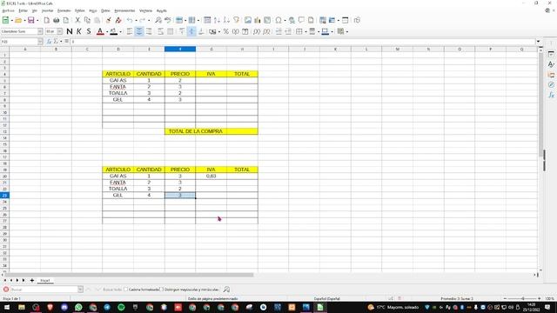
Task: Toggle Italic formatting K button
Action: tap(79, 31)
